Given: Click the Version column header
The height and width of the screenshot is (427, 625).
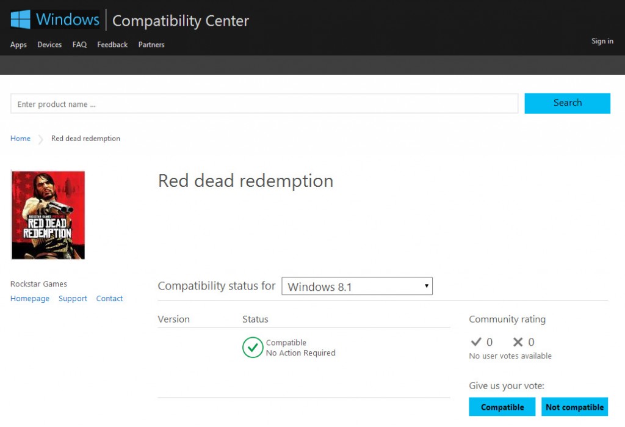Looking at the screenshot, I should (x=173, y=319).
